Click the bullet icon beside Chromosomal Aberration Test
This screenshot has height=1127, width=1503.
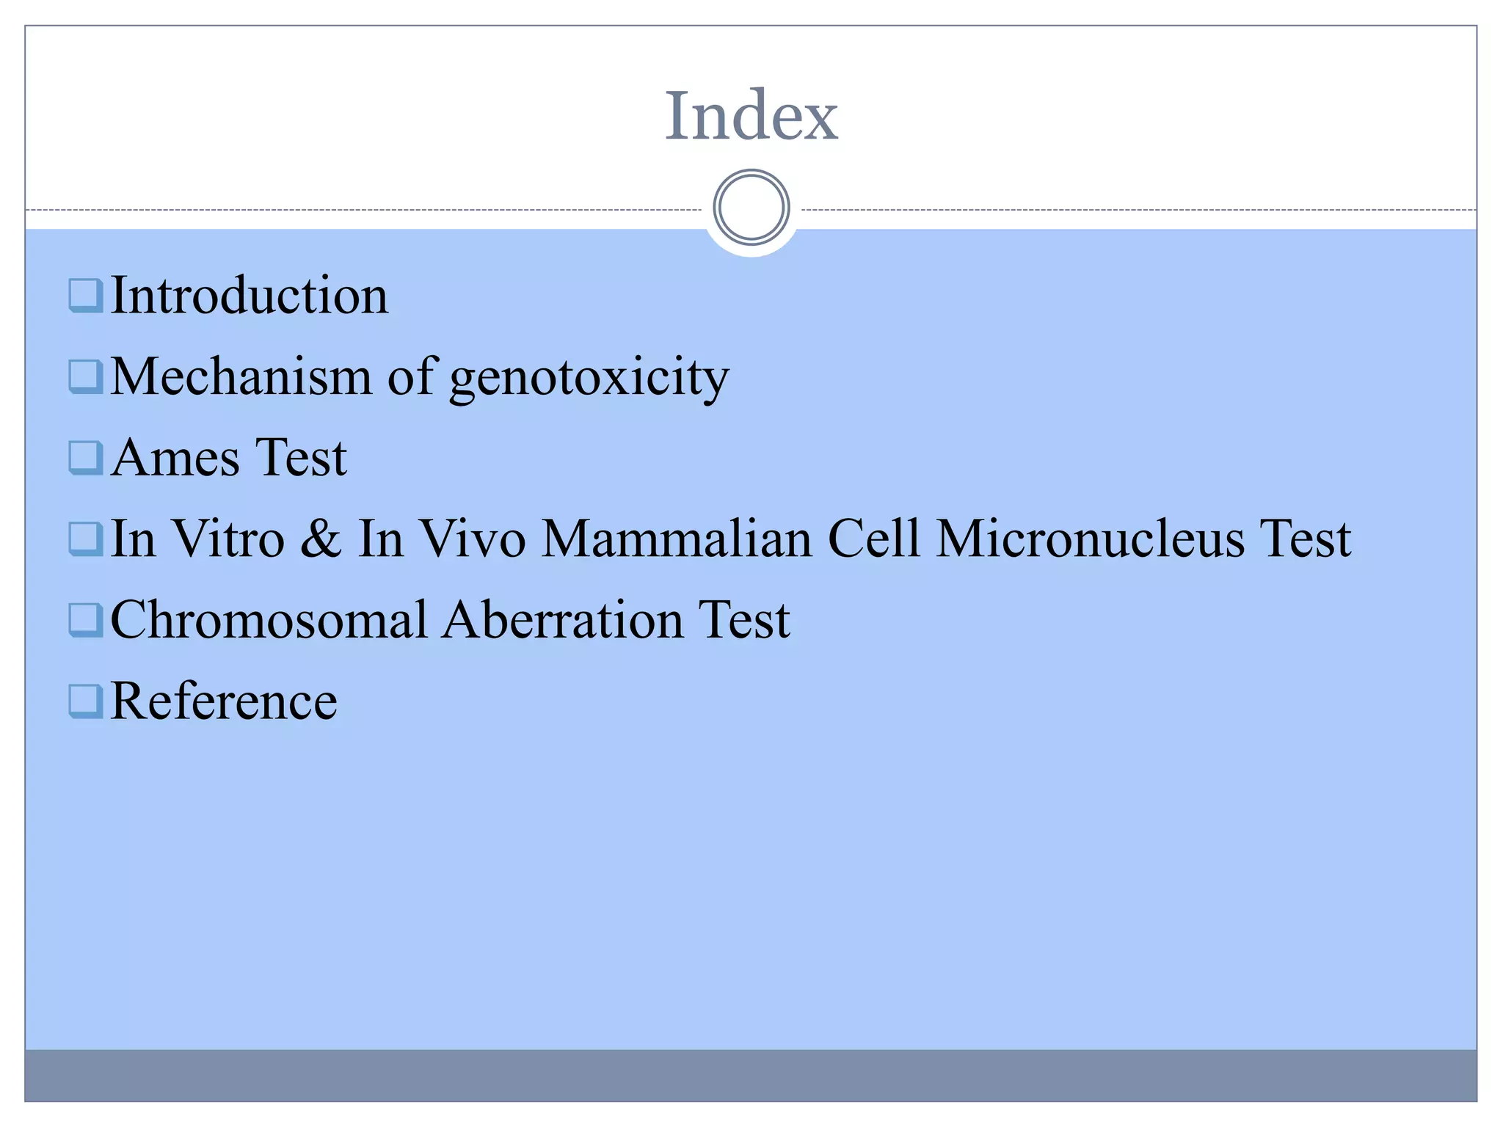coord(85,620)
